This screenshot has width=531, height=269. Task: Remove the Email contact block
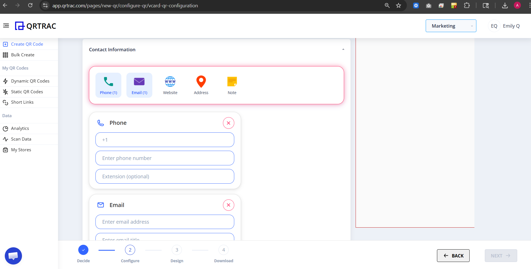coord(228,205)
